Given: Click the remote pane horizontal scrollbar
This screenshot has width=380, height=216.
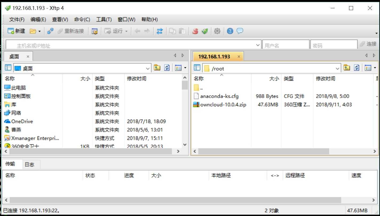Looking at the screenshot, I should [263, 151].
